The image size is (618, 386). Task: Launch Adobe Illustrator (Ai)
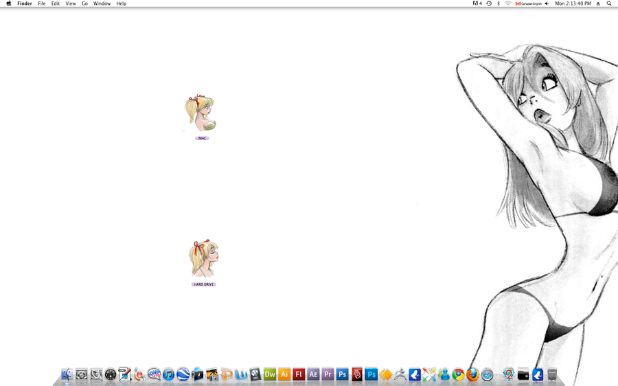284,374
